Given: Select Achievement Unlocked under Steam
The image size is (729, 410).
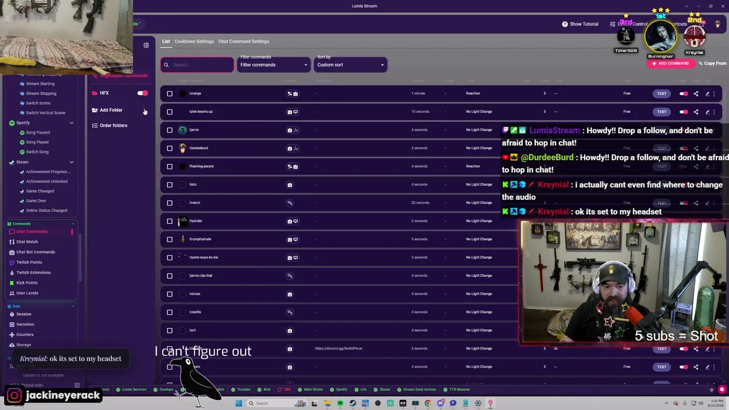Looking at the screenshot, I should [x=46, y=182].
